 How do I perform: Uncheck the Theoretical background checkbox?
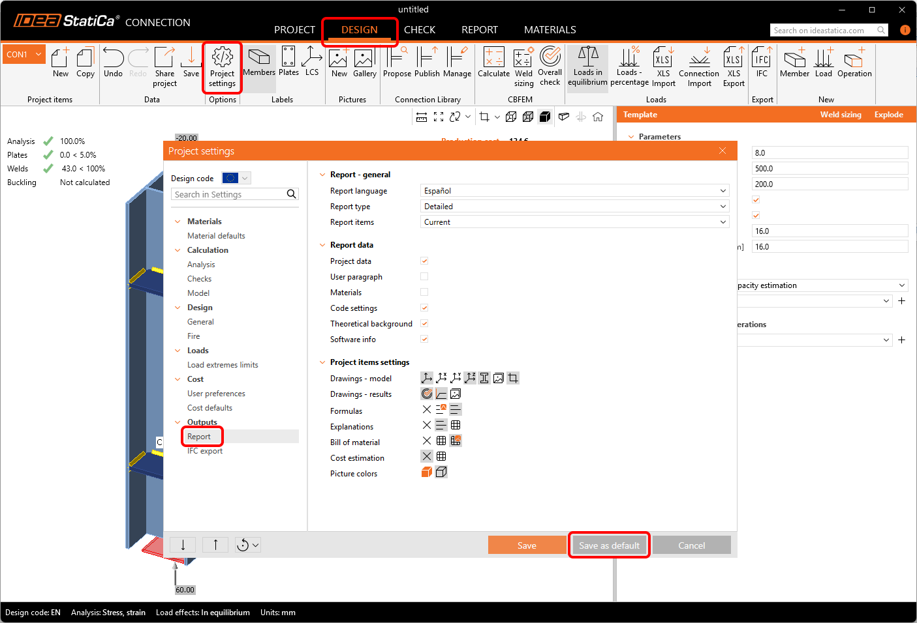coord(424,323)
